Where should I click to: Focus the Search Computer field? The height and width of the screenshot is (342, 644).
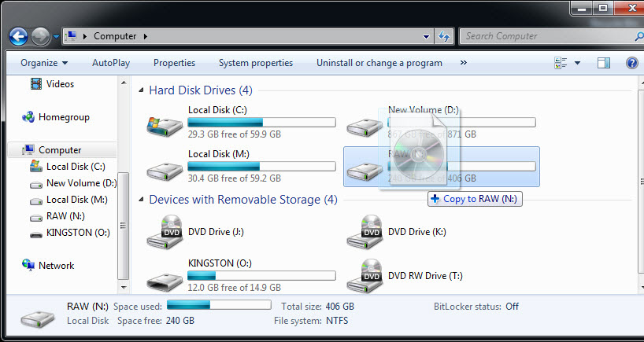click(550, 36)
